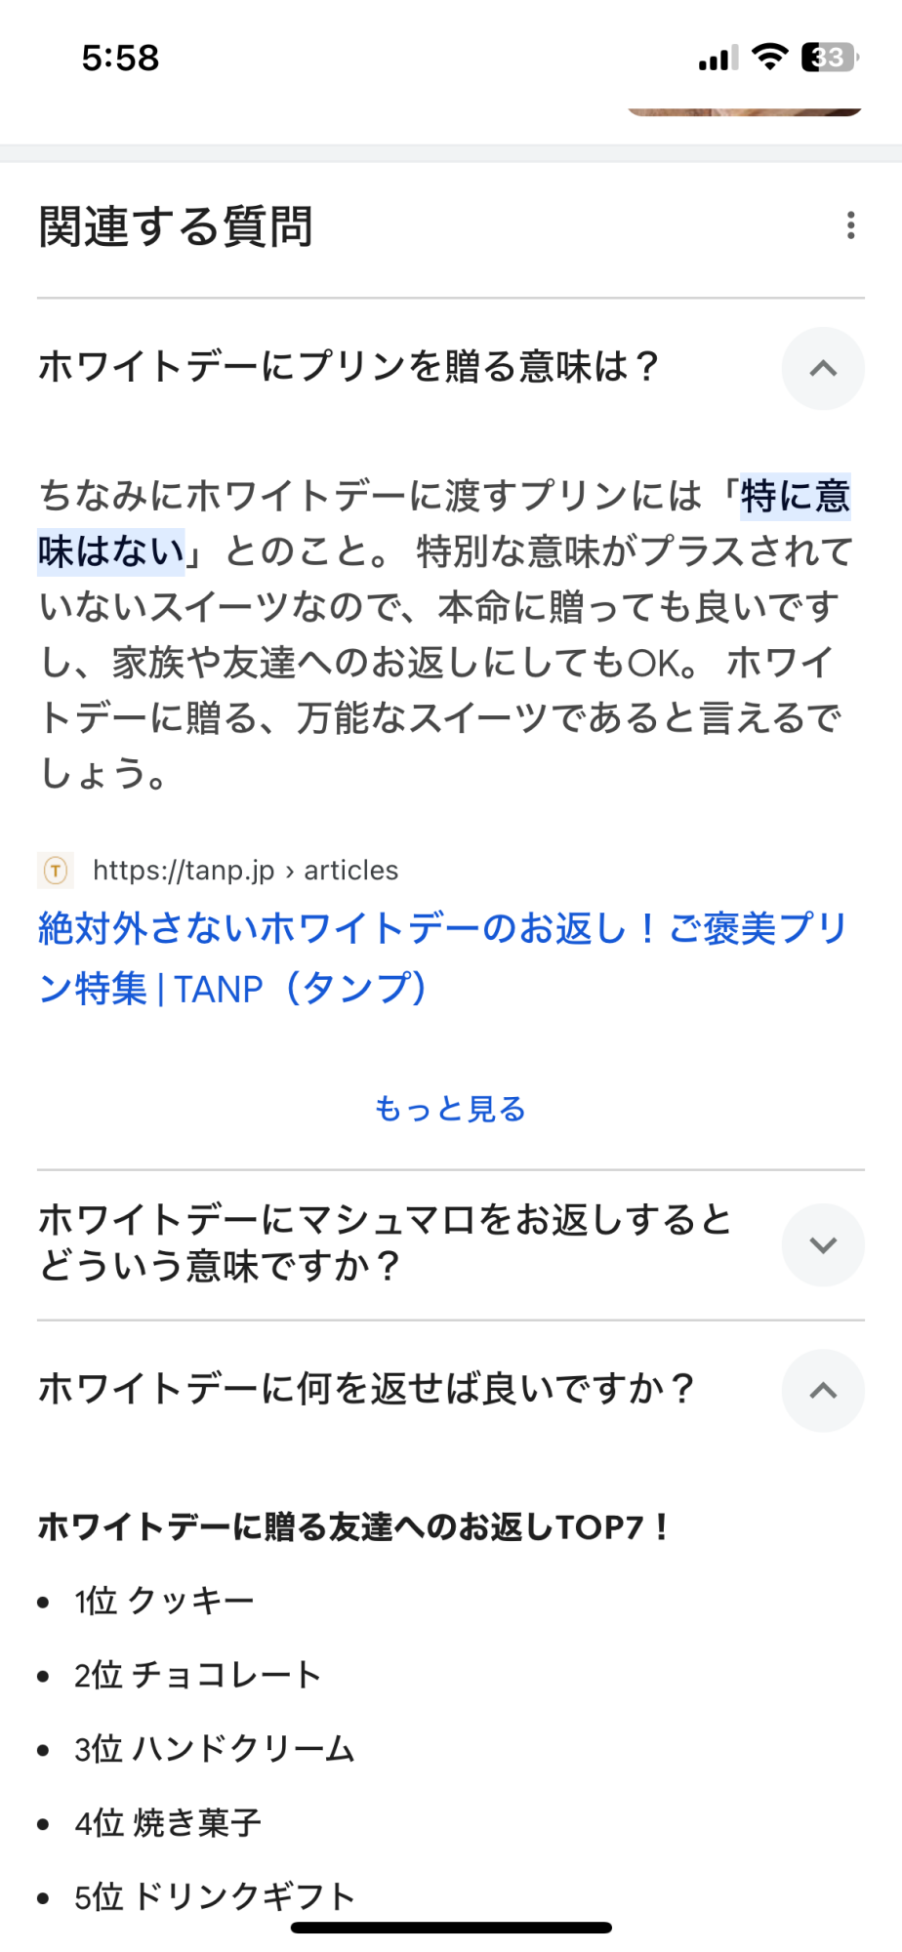Tap the マシュマロをお返し question title
The image size is (902, 1952).
[x=385, y=1242]
